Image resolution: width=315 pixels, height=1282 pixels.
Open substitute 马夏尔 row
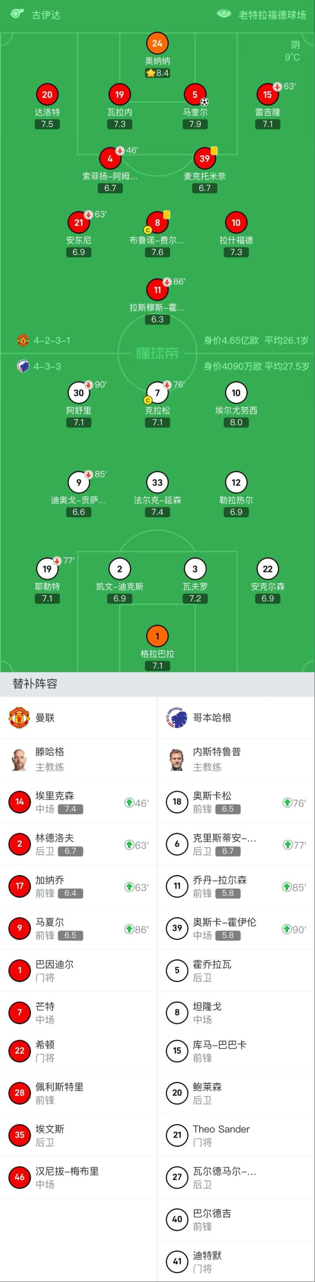[78, 929]
